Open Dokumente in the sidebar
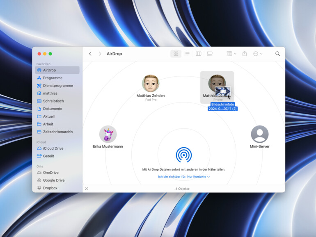The image size is (316, 237). pos(57,109)
